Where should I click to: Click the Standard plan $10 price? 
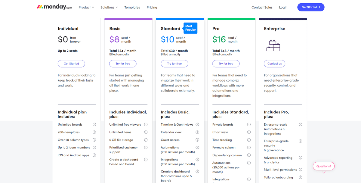tap(168, 40)
